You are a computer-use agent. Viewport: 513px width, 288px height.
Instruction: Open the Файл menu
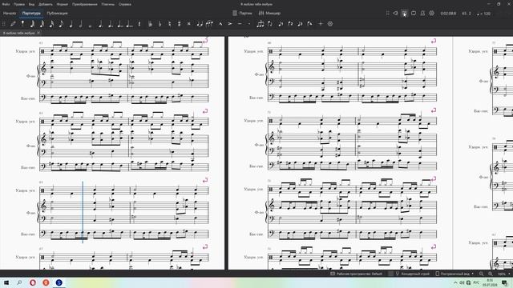point(6,4)
